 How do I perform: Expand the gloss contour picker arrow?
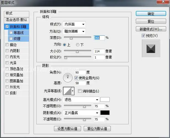click(73, 91)
